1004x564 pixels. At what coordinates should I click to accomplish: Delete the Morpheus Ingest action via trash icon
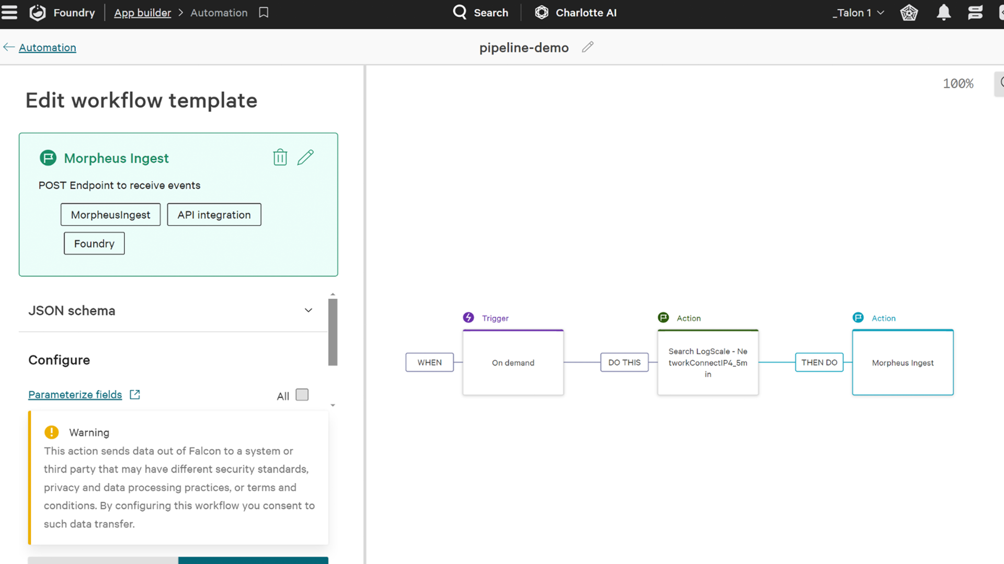point(280,157)
